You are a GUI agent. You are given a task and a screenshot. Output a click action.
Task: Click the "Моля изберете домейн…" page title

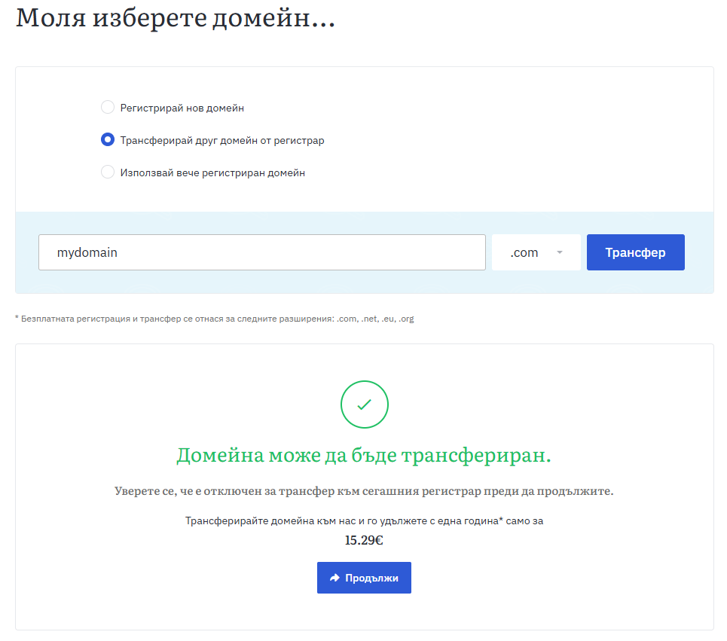click(175, 17)
